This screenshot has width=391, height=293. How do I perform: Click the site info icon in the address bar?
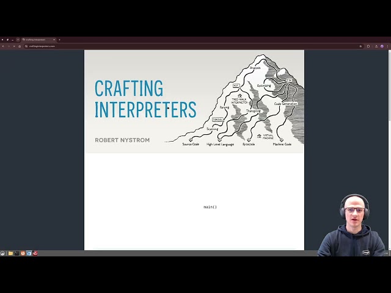(x=26, y=46)
